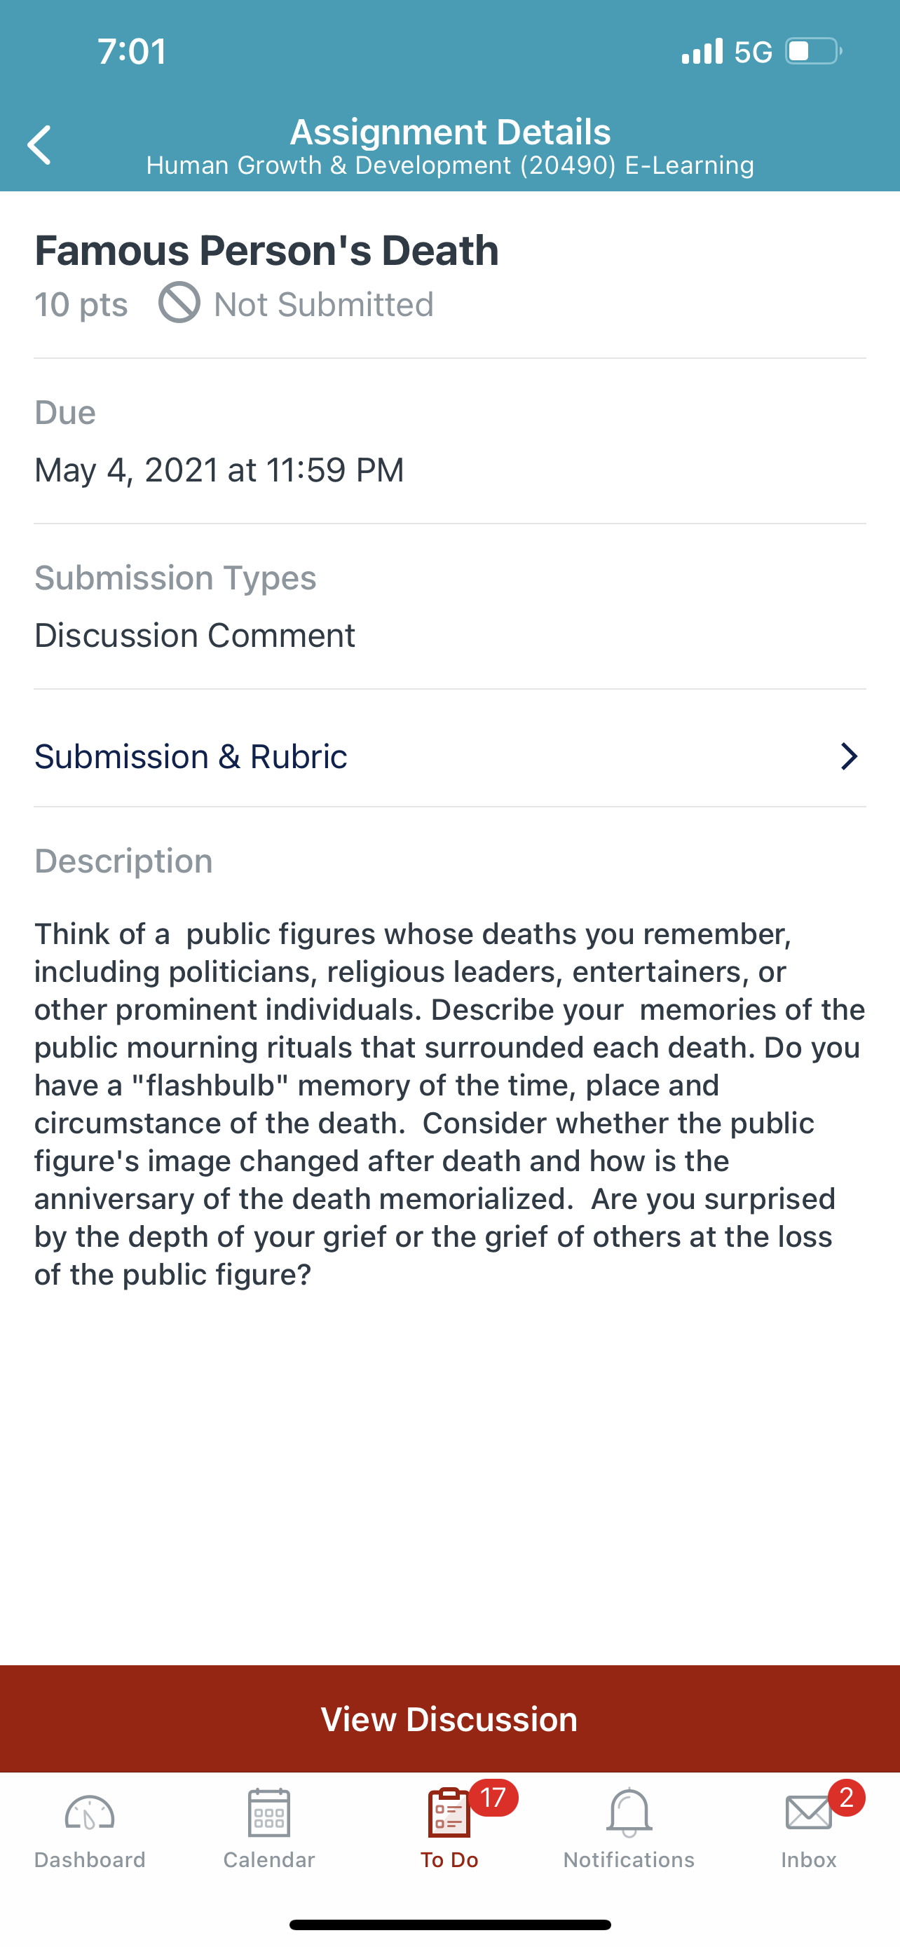Open the Inbox envelope icon
The width and height of the screenshot is (900, 1947).
(x=809, y=1813)
